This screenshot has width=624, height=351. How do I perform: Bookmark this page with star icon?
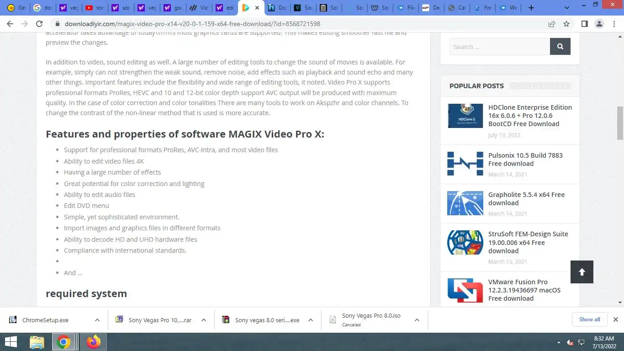[x=566, y=24]
